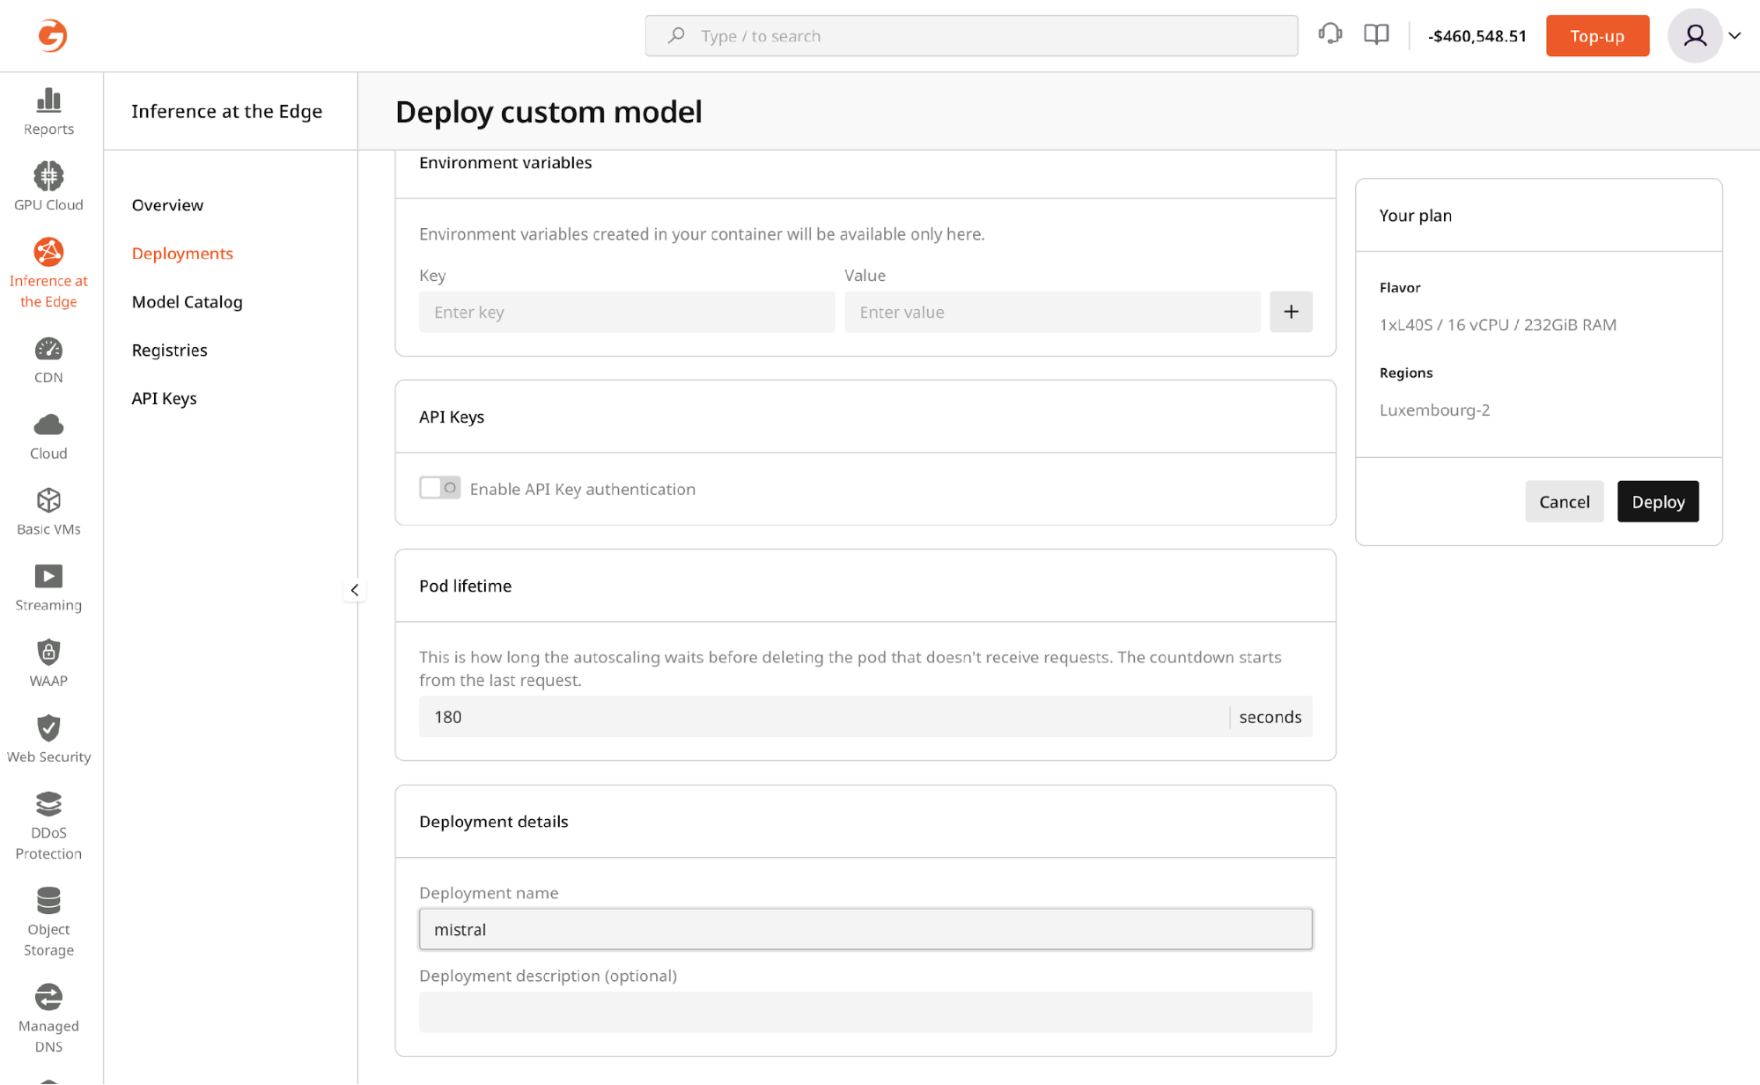Viewport: 1760px width, 1085px height.
Task: Click the Environment variables section title
Action: click(x=505, y=163)
